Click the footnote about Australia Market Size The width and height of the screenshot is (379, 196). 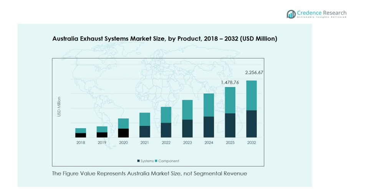coord(149,173)
